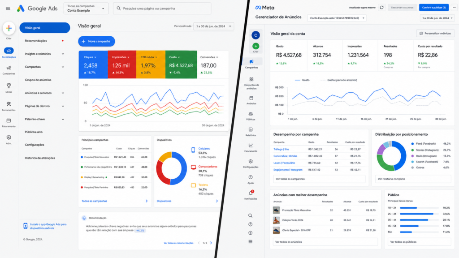The width and height of the screenshot is (459, 258).
Task: Open Conversões metric dropdown card
Action: (213, 64)
